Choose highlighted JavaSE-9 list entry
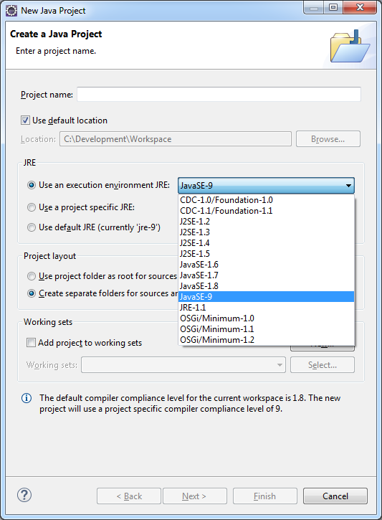This screenshot has width=382, height=520. (266, 297)
